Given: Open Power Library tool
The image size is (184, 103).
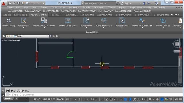Looking at the screenshot, I should coord(9,22).
